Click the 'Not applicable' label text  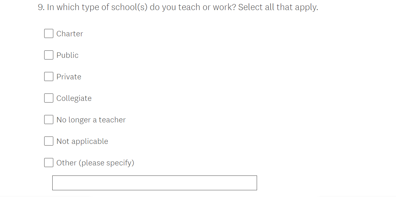[x=82, y=141]
